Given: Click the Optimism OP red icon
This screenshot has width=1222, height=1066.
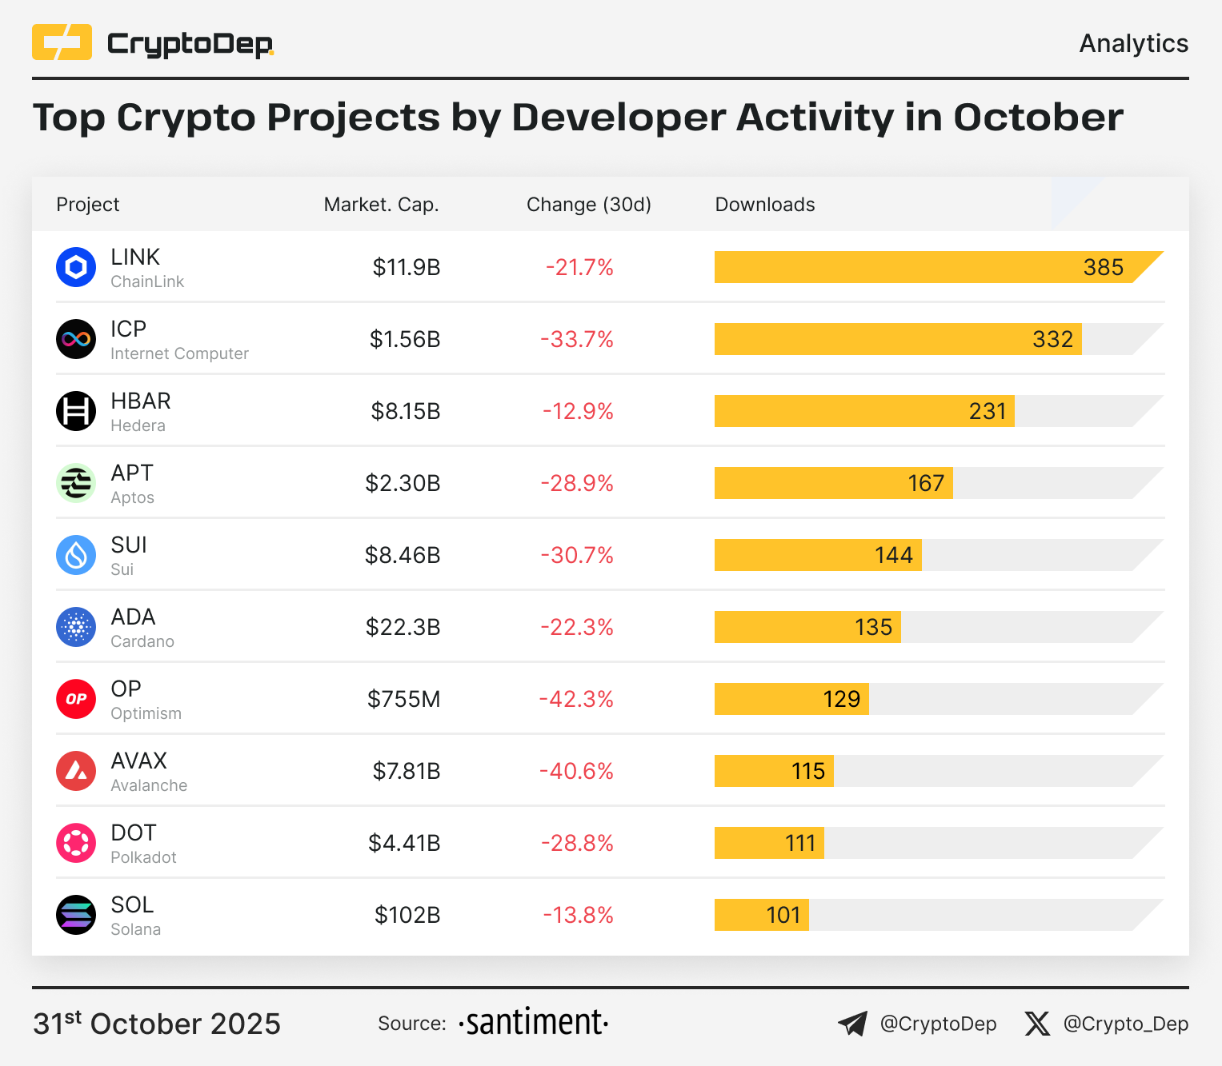Looking at the screenshot, I should 76,699.
